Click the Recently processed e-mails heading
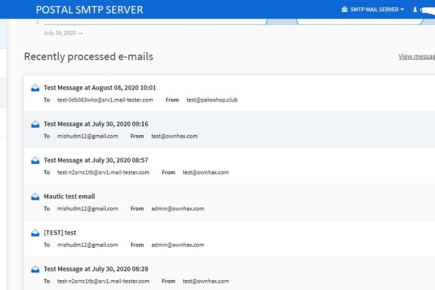435x290 pixels. [89, 57]
